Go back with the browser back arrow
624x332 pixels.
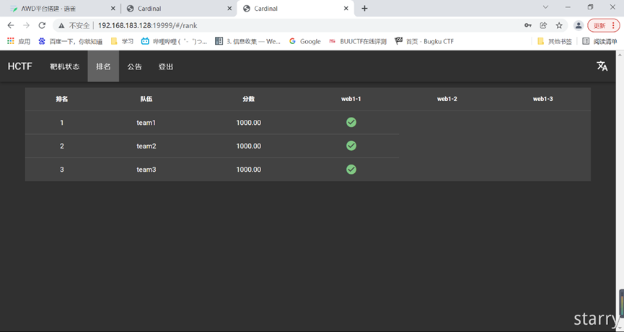pyautogui.click(x=11, y=25)
